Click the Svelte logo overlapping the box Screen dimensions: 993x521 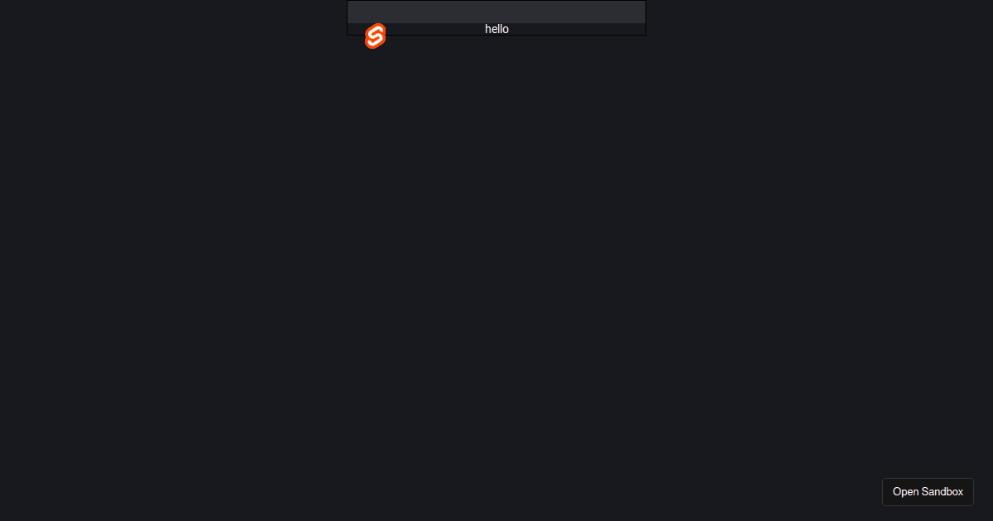coord(376,36)
